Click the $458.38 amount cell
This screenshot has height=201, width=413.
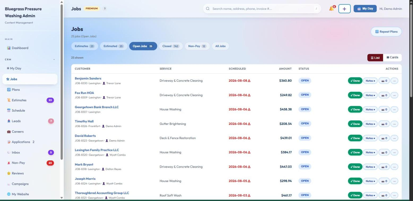pyautogui.click(x=286, y=109)
